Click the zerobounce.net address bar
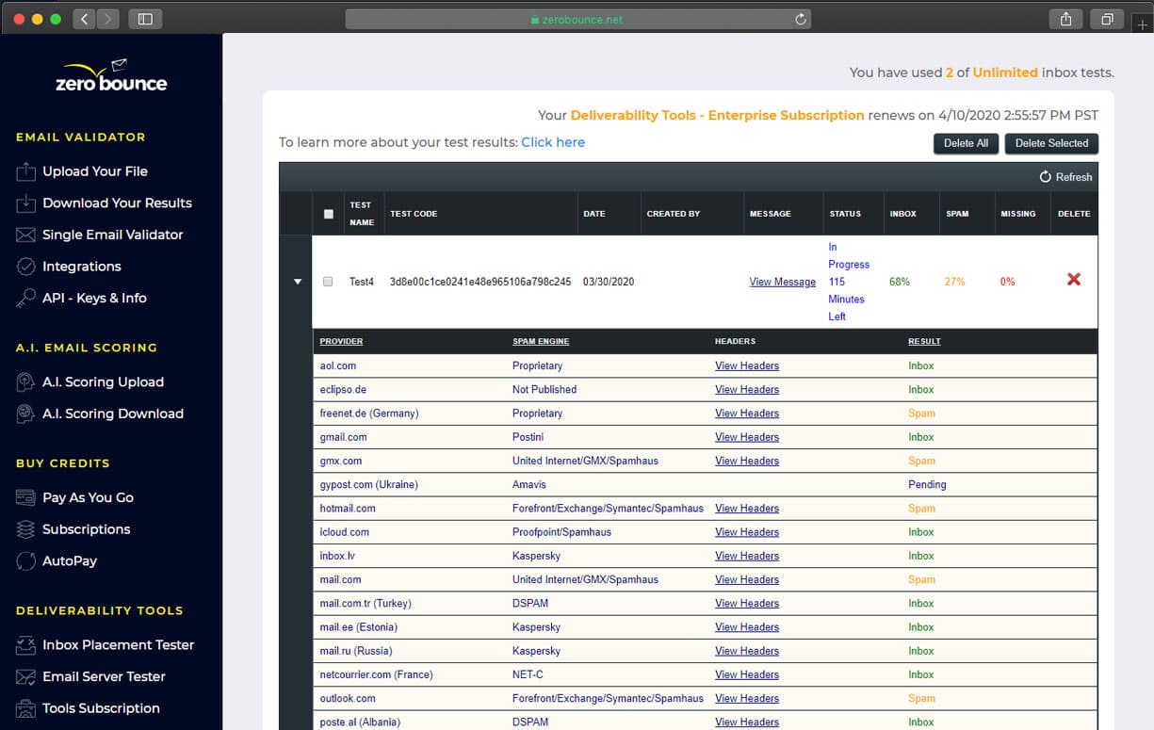 (x=577, y=19)
